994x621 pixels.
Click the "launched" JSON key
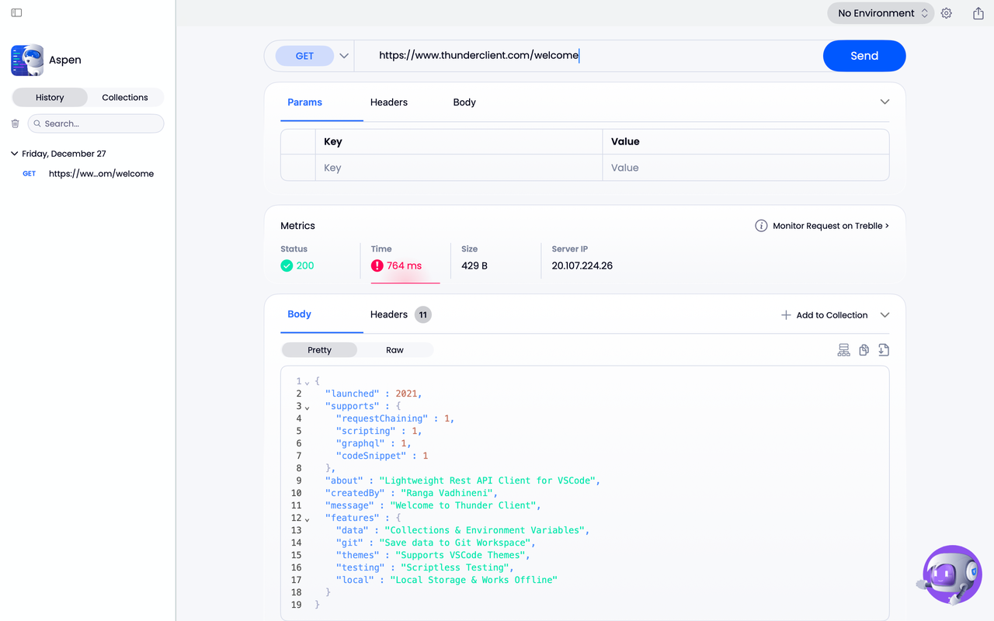coord(352,394)
